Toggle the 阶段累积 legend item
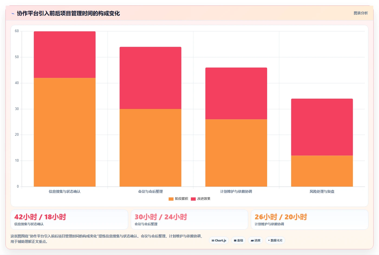Image resolution: width=379 pixels, height=255 pixels. 178,199
